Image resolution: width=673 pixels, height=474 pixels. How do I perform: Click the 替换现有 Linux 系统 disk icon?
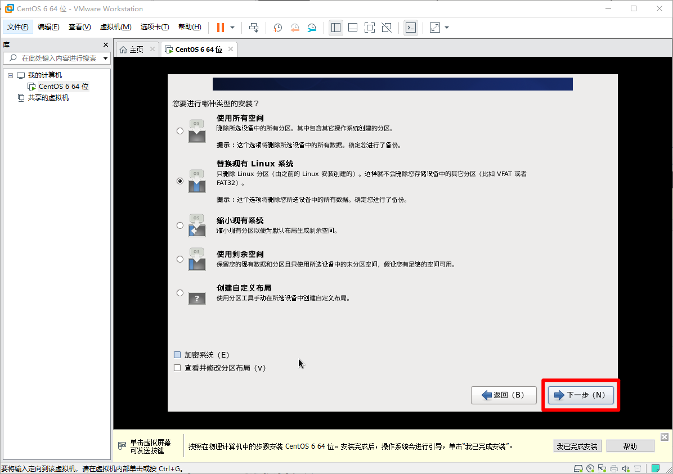point(196,181)
